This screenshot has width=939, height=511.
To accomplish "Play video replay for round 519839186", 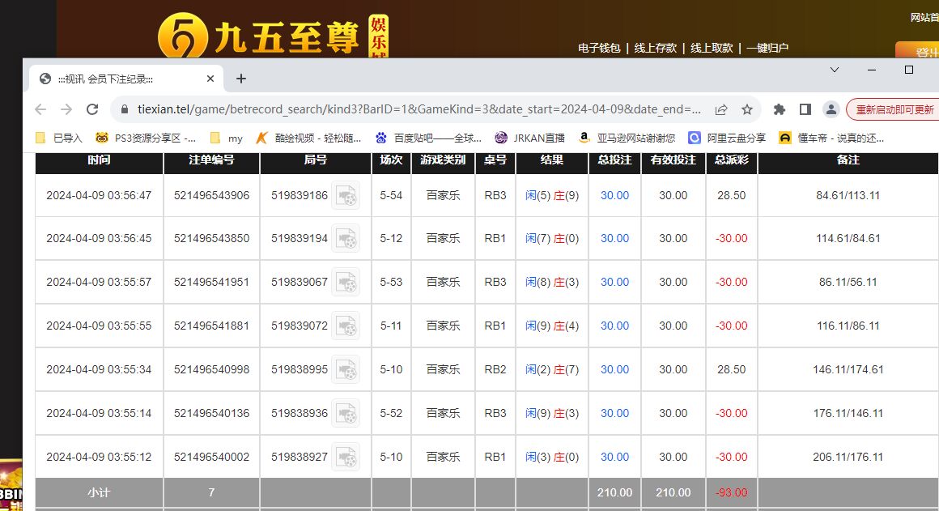I will [346, 195].
